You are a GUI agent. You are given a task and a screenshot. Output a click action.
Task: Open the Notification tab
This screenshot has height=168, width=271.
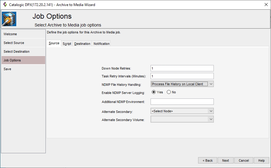click(101, 44)
